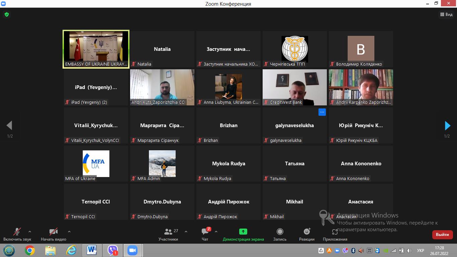Open the View layout menu
Image resolution: width=457 pixels, height=257 pixels.
(x=447, y=14)
